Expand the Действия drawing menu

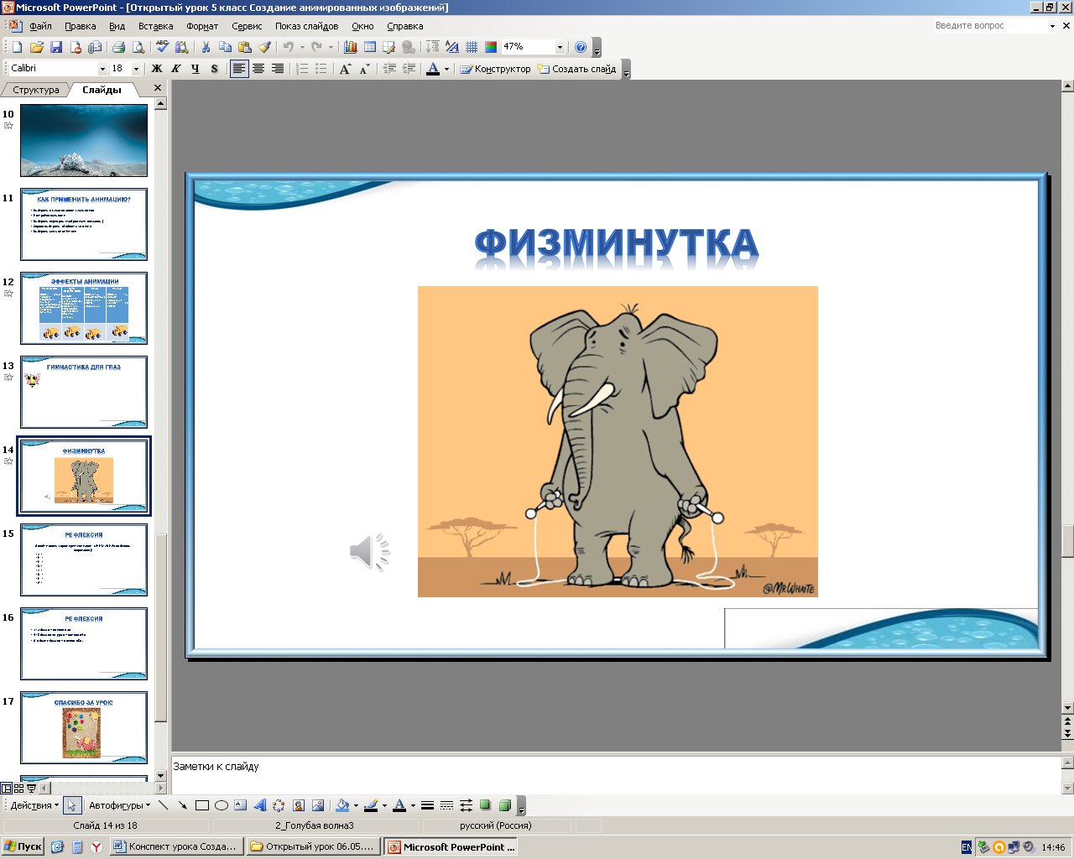pyautogui.click(x=34, y=805)
